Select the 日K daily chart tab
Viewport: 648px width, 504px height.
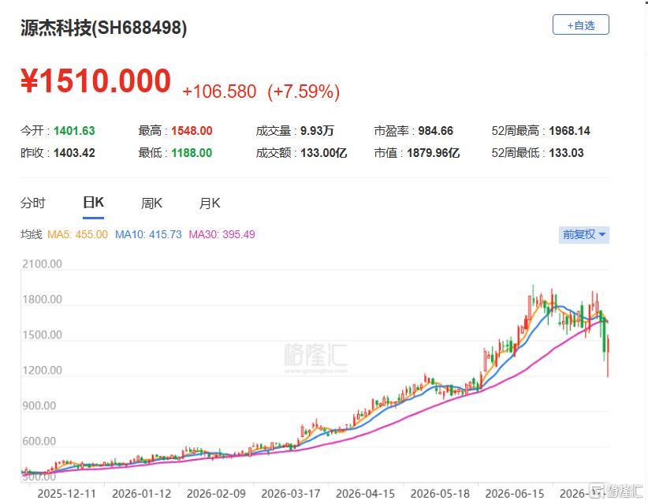point(93,203)
